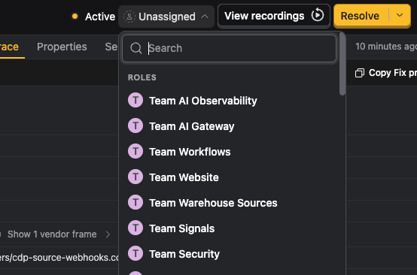
Task: Click the 10 minutes ago timestamp
Action: 386,47
